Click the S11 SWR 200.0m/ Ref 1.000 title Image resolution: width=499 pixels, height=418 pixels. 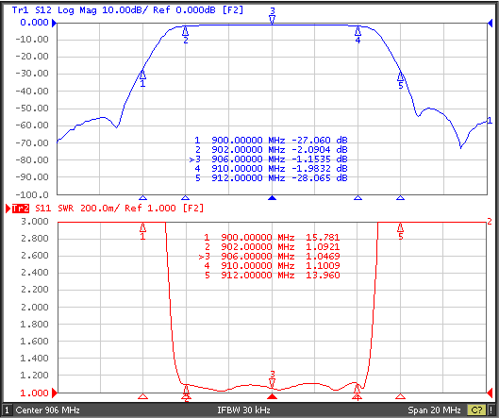click(x=120, y=209)
